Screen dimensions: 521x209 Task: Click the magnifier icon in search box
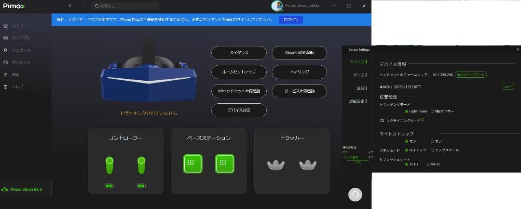(x=96, y=6)
